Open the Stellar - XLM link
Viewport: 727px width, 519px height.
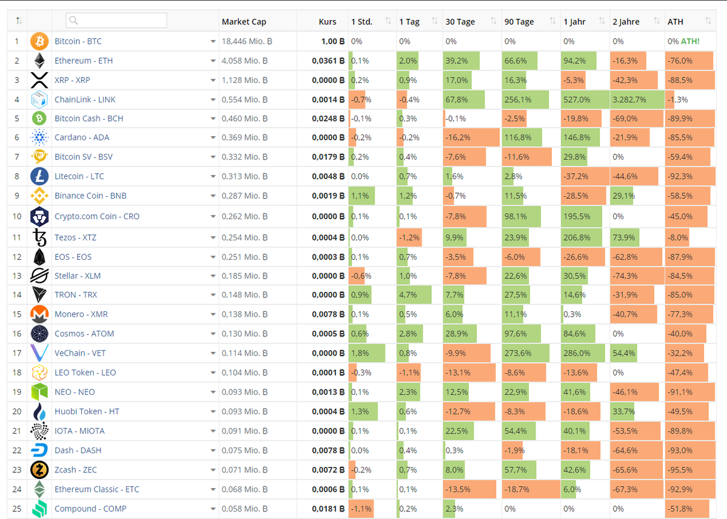78,276
